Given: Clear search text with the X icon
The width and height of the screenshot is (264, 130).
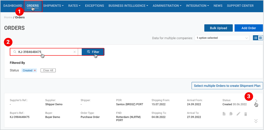Looking at the screenshot, I should pos(74,52).
